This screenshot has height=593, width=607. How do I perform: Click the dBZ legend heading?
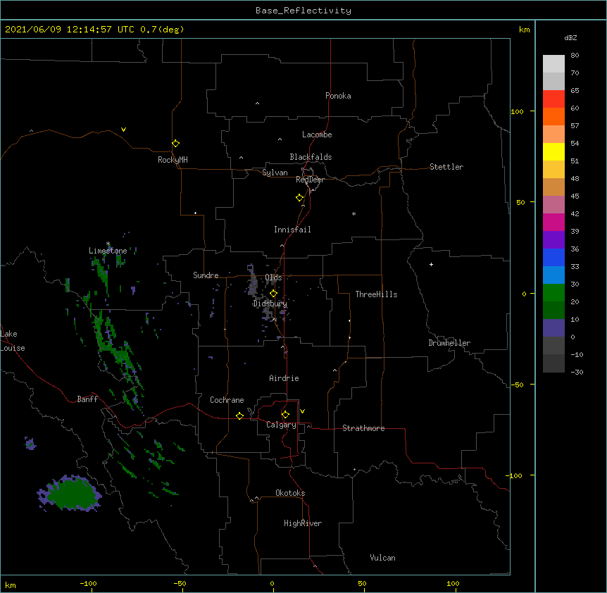(x=570, y=38)
